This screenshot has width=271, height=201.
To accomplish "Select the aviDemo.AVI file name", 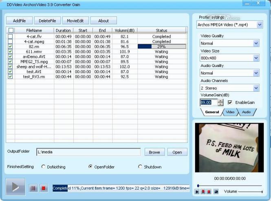I will [34, 56].
